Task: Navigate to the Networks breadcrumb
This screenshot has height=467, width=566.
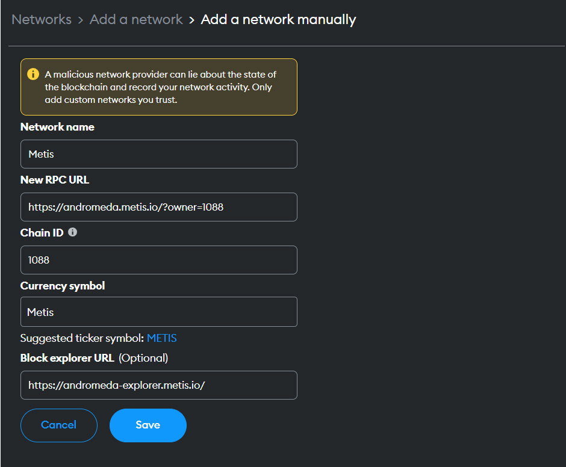Action: [41, 19]
